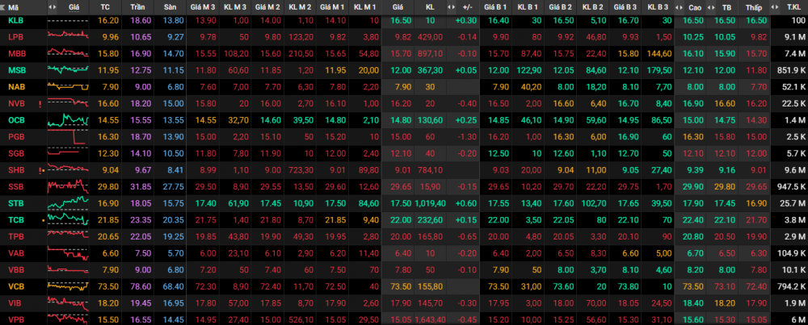Screen dimensions: 808x325
Task: Select the MSB stock code
Action: [17, 70]
